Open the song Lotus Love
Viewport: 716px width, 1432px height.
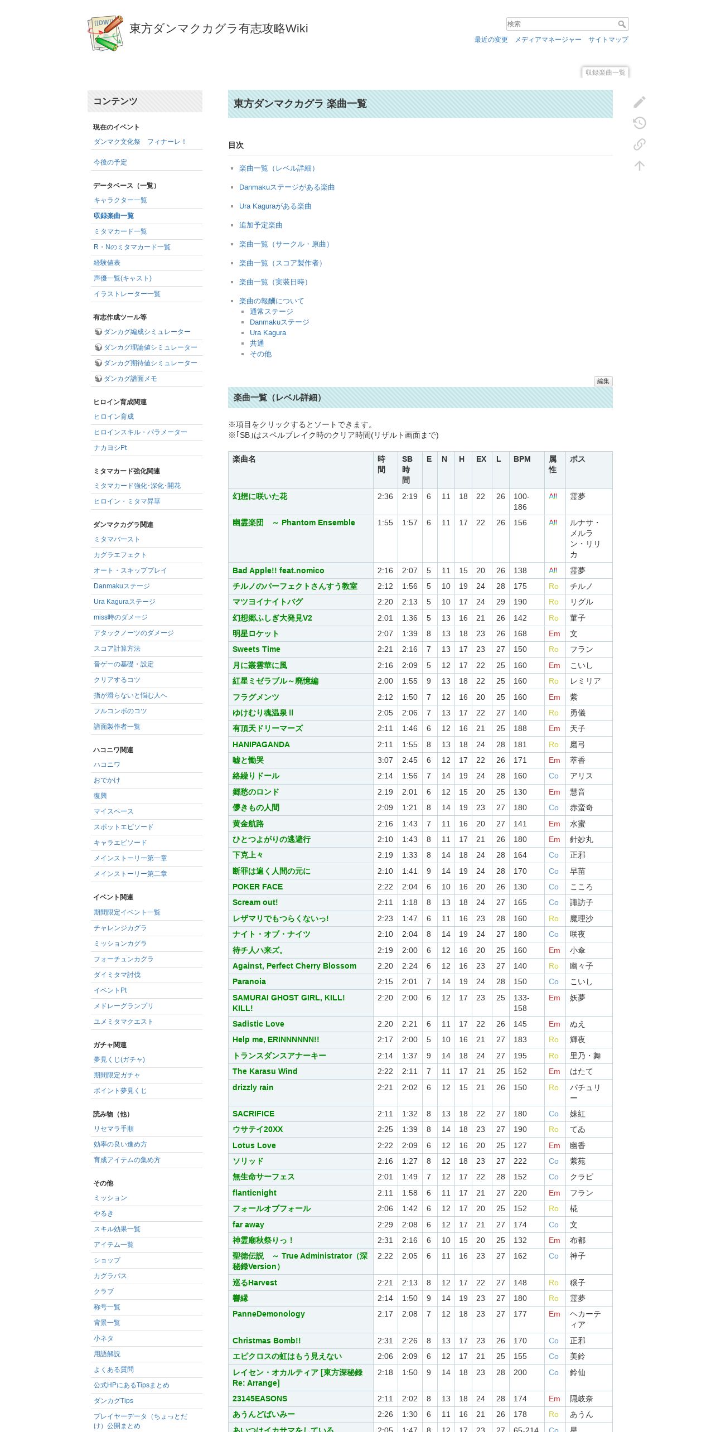tap(254, 1145)
